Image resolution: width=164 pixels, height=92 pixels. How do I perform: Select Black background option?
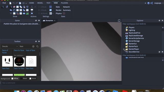pos(24,78)
